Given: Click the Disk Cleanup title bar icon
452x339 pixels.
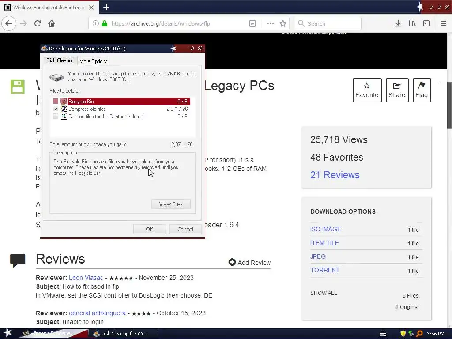Looking at the screenshot, I should tap(45, 48).
